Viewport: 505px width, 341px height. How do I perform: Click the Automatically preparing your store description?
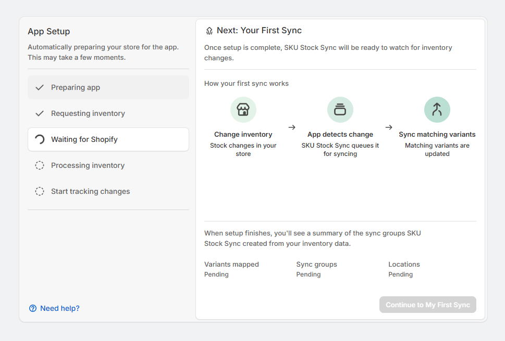[103, 53]
